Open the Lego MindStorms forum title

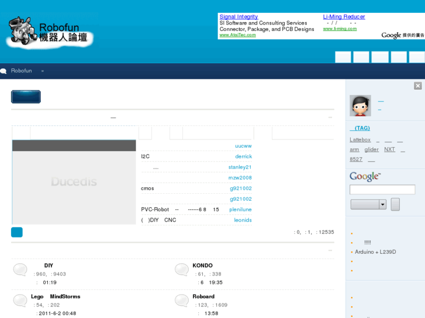point(56,296)
